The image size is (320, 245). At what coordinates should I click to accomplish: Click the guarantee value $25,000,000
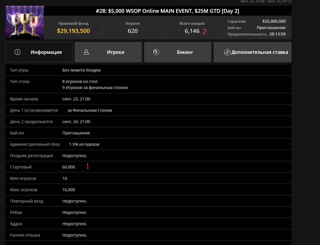pyautogui.click(x=274, y=21)
